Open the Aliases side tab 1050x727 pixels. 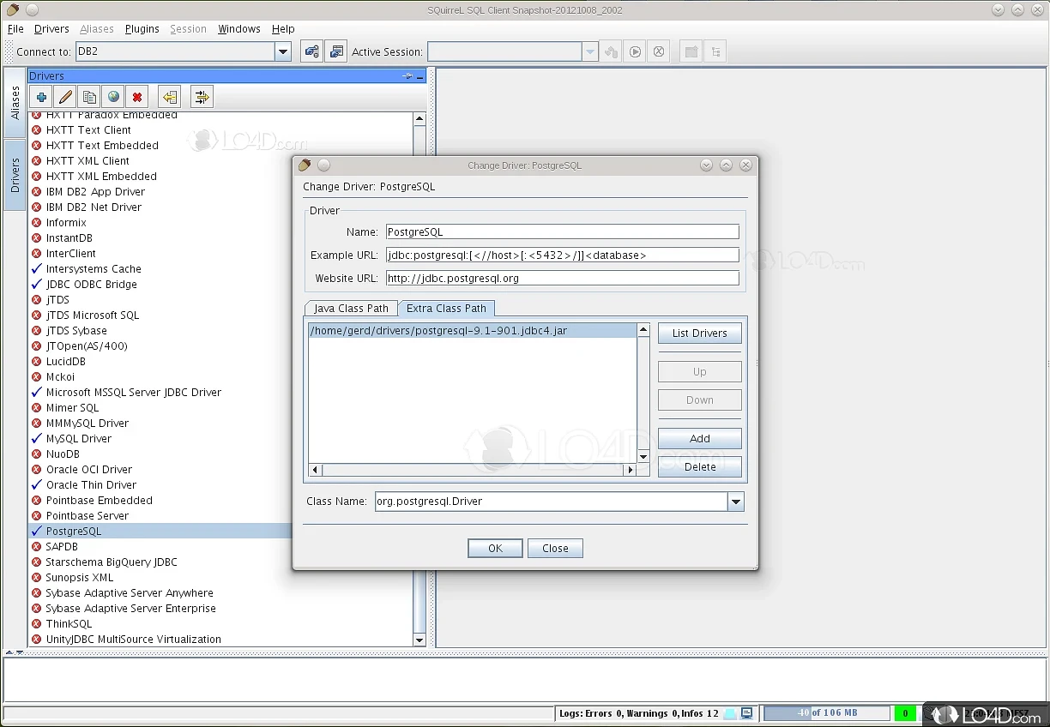tap(15, 103)
